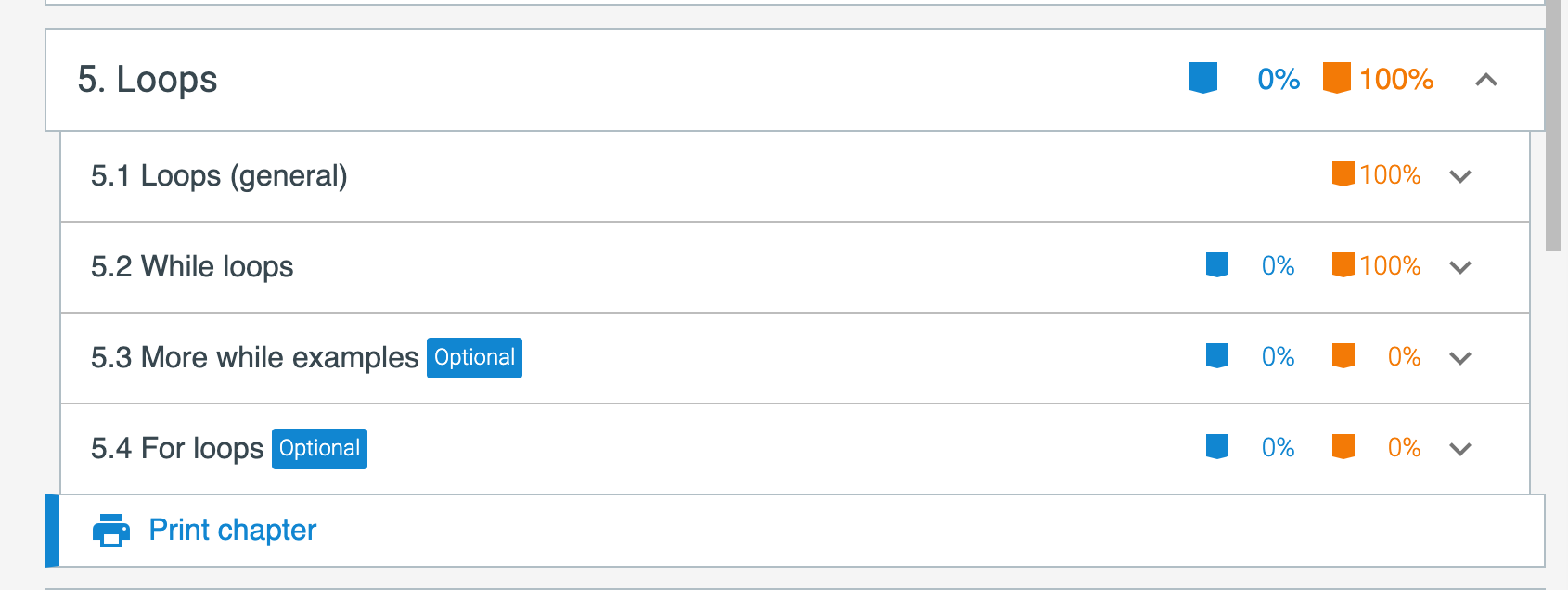1568x590 pixels.
Task: Click orange challenge icon for 5.2 While loops
Action: [1343, 265]
